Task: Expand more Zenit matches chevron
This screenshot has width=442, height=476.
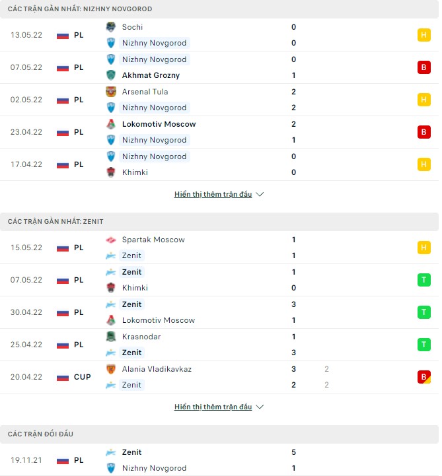Action: click(260, 407)
